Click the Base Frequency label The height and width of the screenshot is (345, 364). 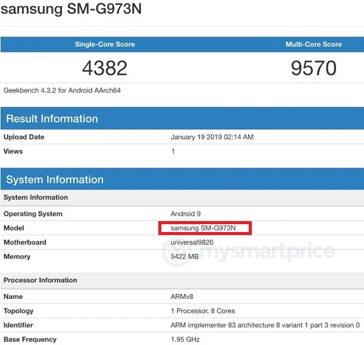pos(30,340)
